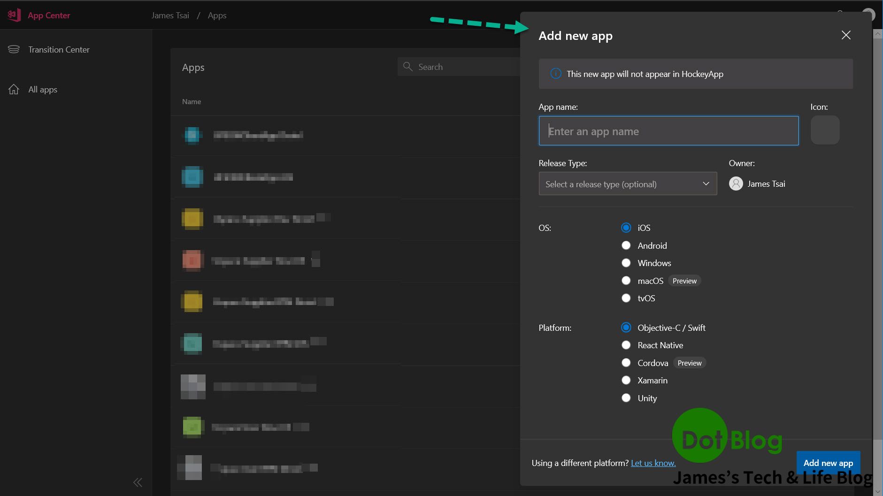Close the Add new app dialog
This screenshot has width=883, height=496.
(846, 35)
